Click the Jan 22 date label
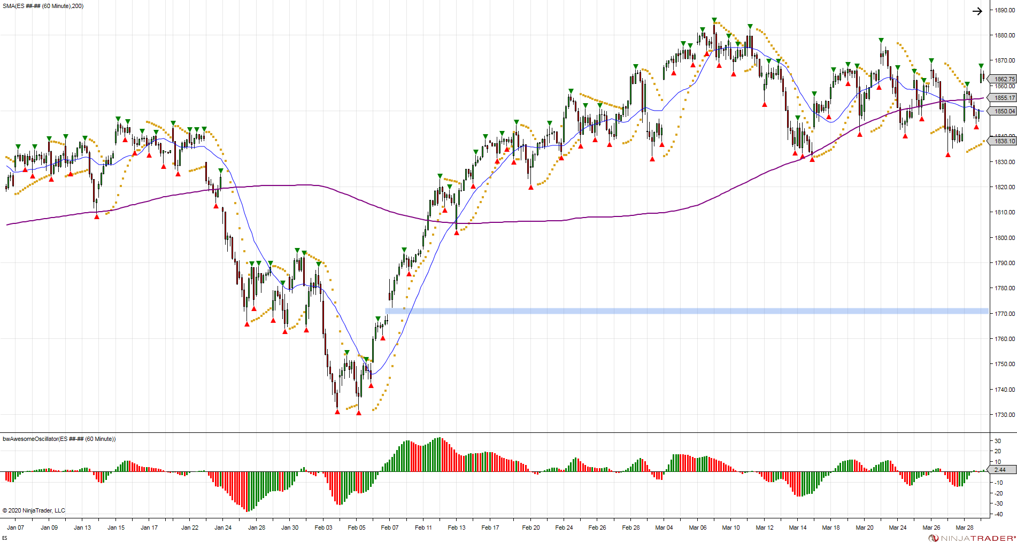This screenshot has width=1017, height=543. 190,528
